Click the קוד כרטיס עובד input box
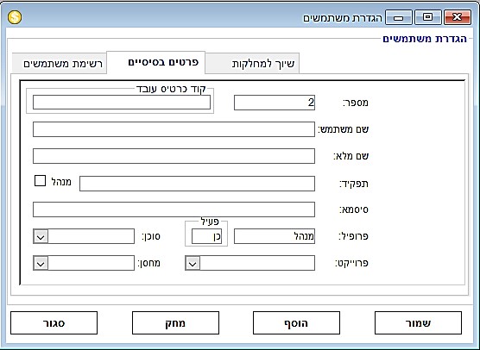The height and width of the screenshot is (350, 480). pos(122,102)
